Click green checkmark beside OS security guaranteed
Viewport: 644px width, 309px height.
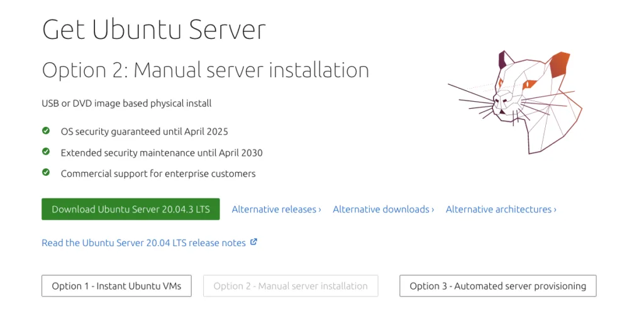pyautogui.click(x=46, y=131)
